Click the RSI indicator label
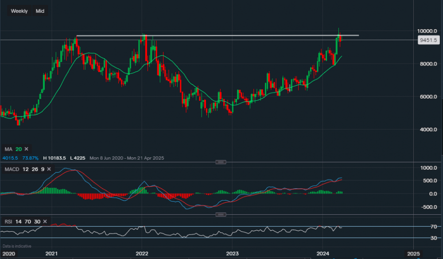This screenshot has height=259, width=443. pyautogui.click(x=8, y=221)
